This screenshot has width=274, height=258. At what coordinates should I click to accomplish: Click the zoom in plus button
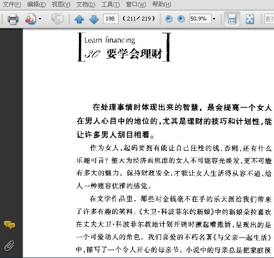click(x=181, y=19)
